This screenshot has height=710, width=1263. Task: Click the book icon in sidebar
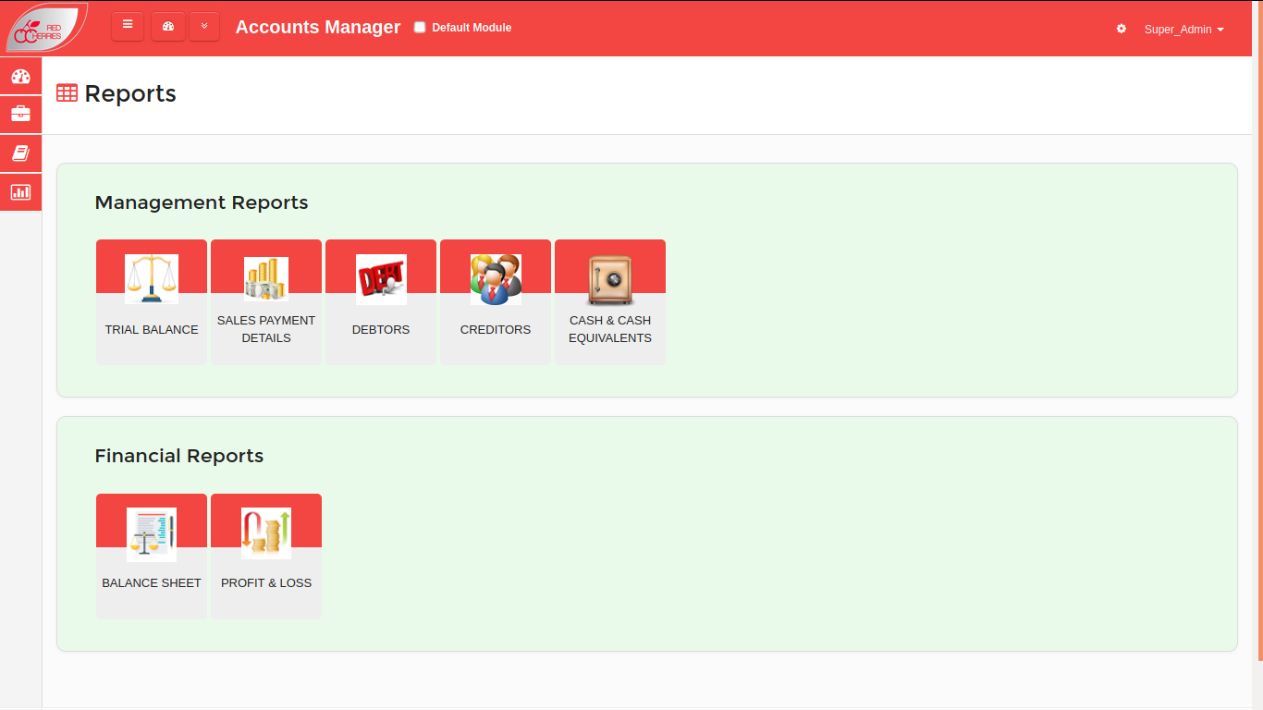click(20, 153)
